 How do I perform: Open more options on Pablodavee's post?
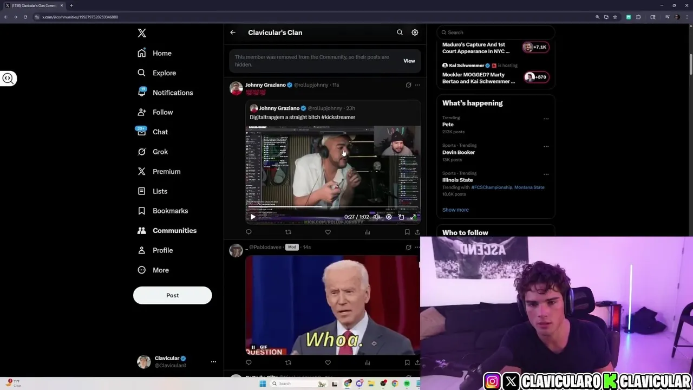click(417, 247)
